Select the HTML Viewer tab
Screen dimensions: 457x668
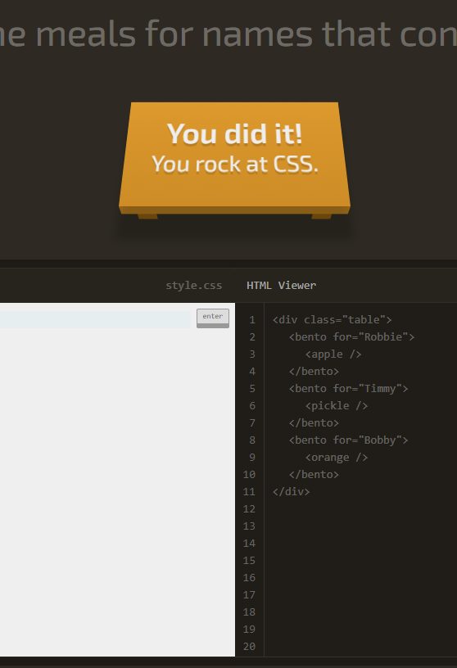[x=282, y=286]
